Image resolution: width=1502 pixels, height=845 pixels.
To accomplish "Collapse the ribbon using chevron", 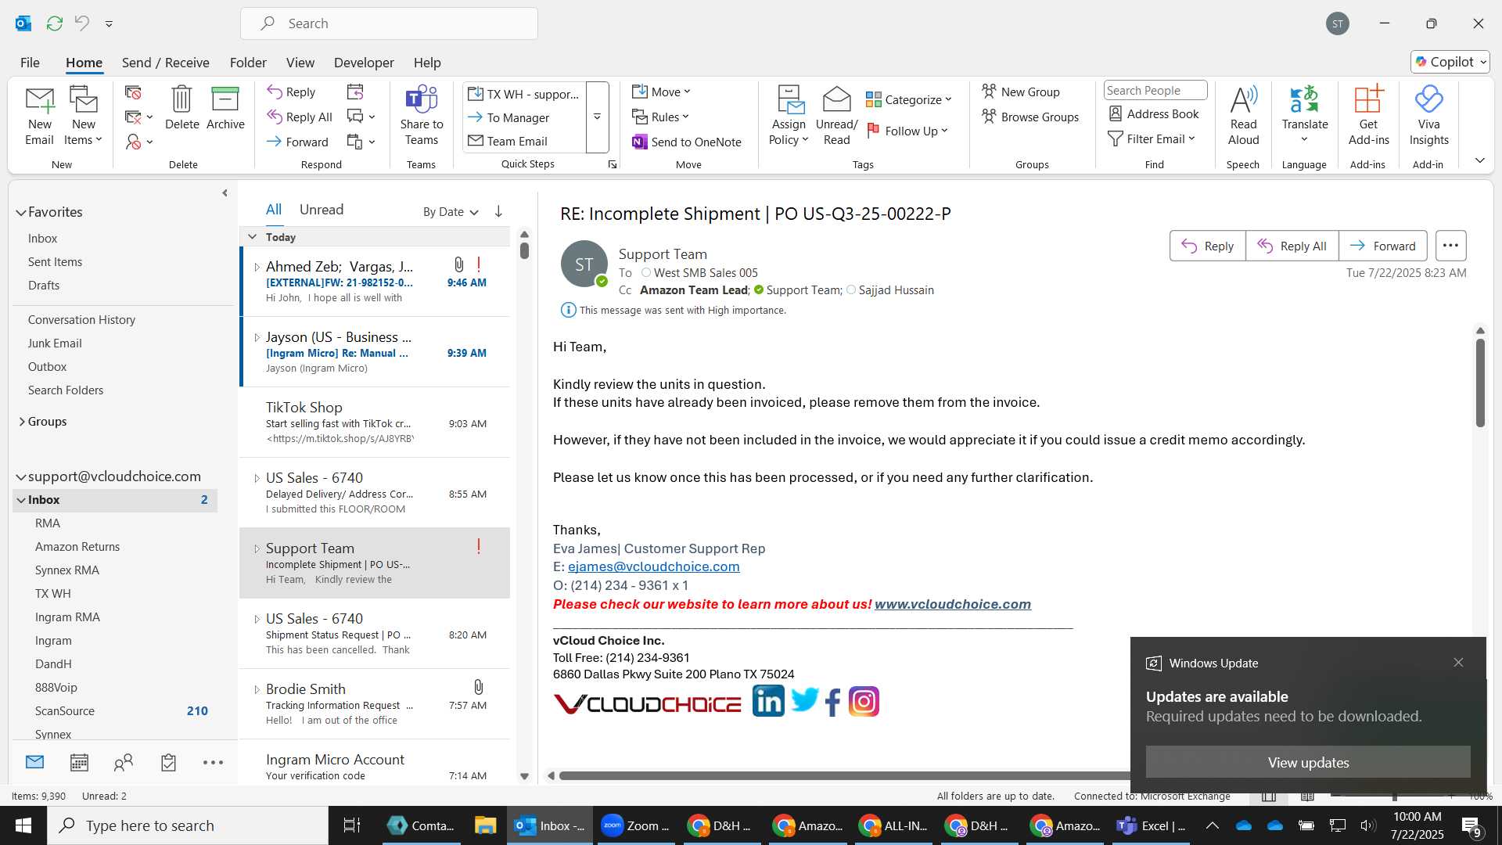I will pyautogui.click(x=1479, y=160).
